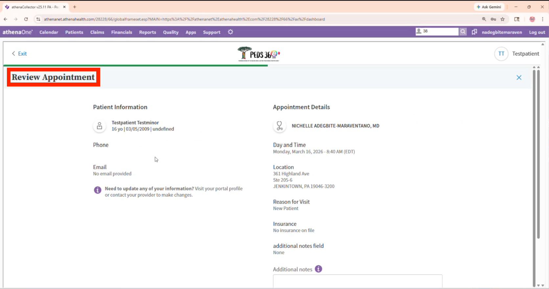Select the athenaCollector v25.11 PA tab
Screen dimensions: 549x289
coord(35,7)
